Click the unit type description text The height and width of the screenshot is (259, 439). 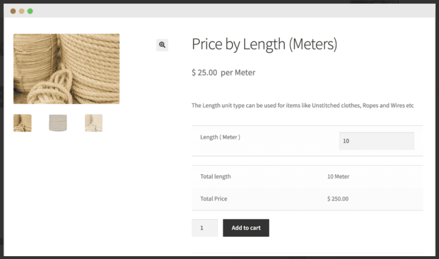(x=302, y=105)
